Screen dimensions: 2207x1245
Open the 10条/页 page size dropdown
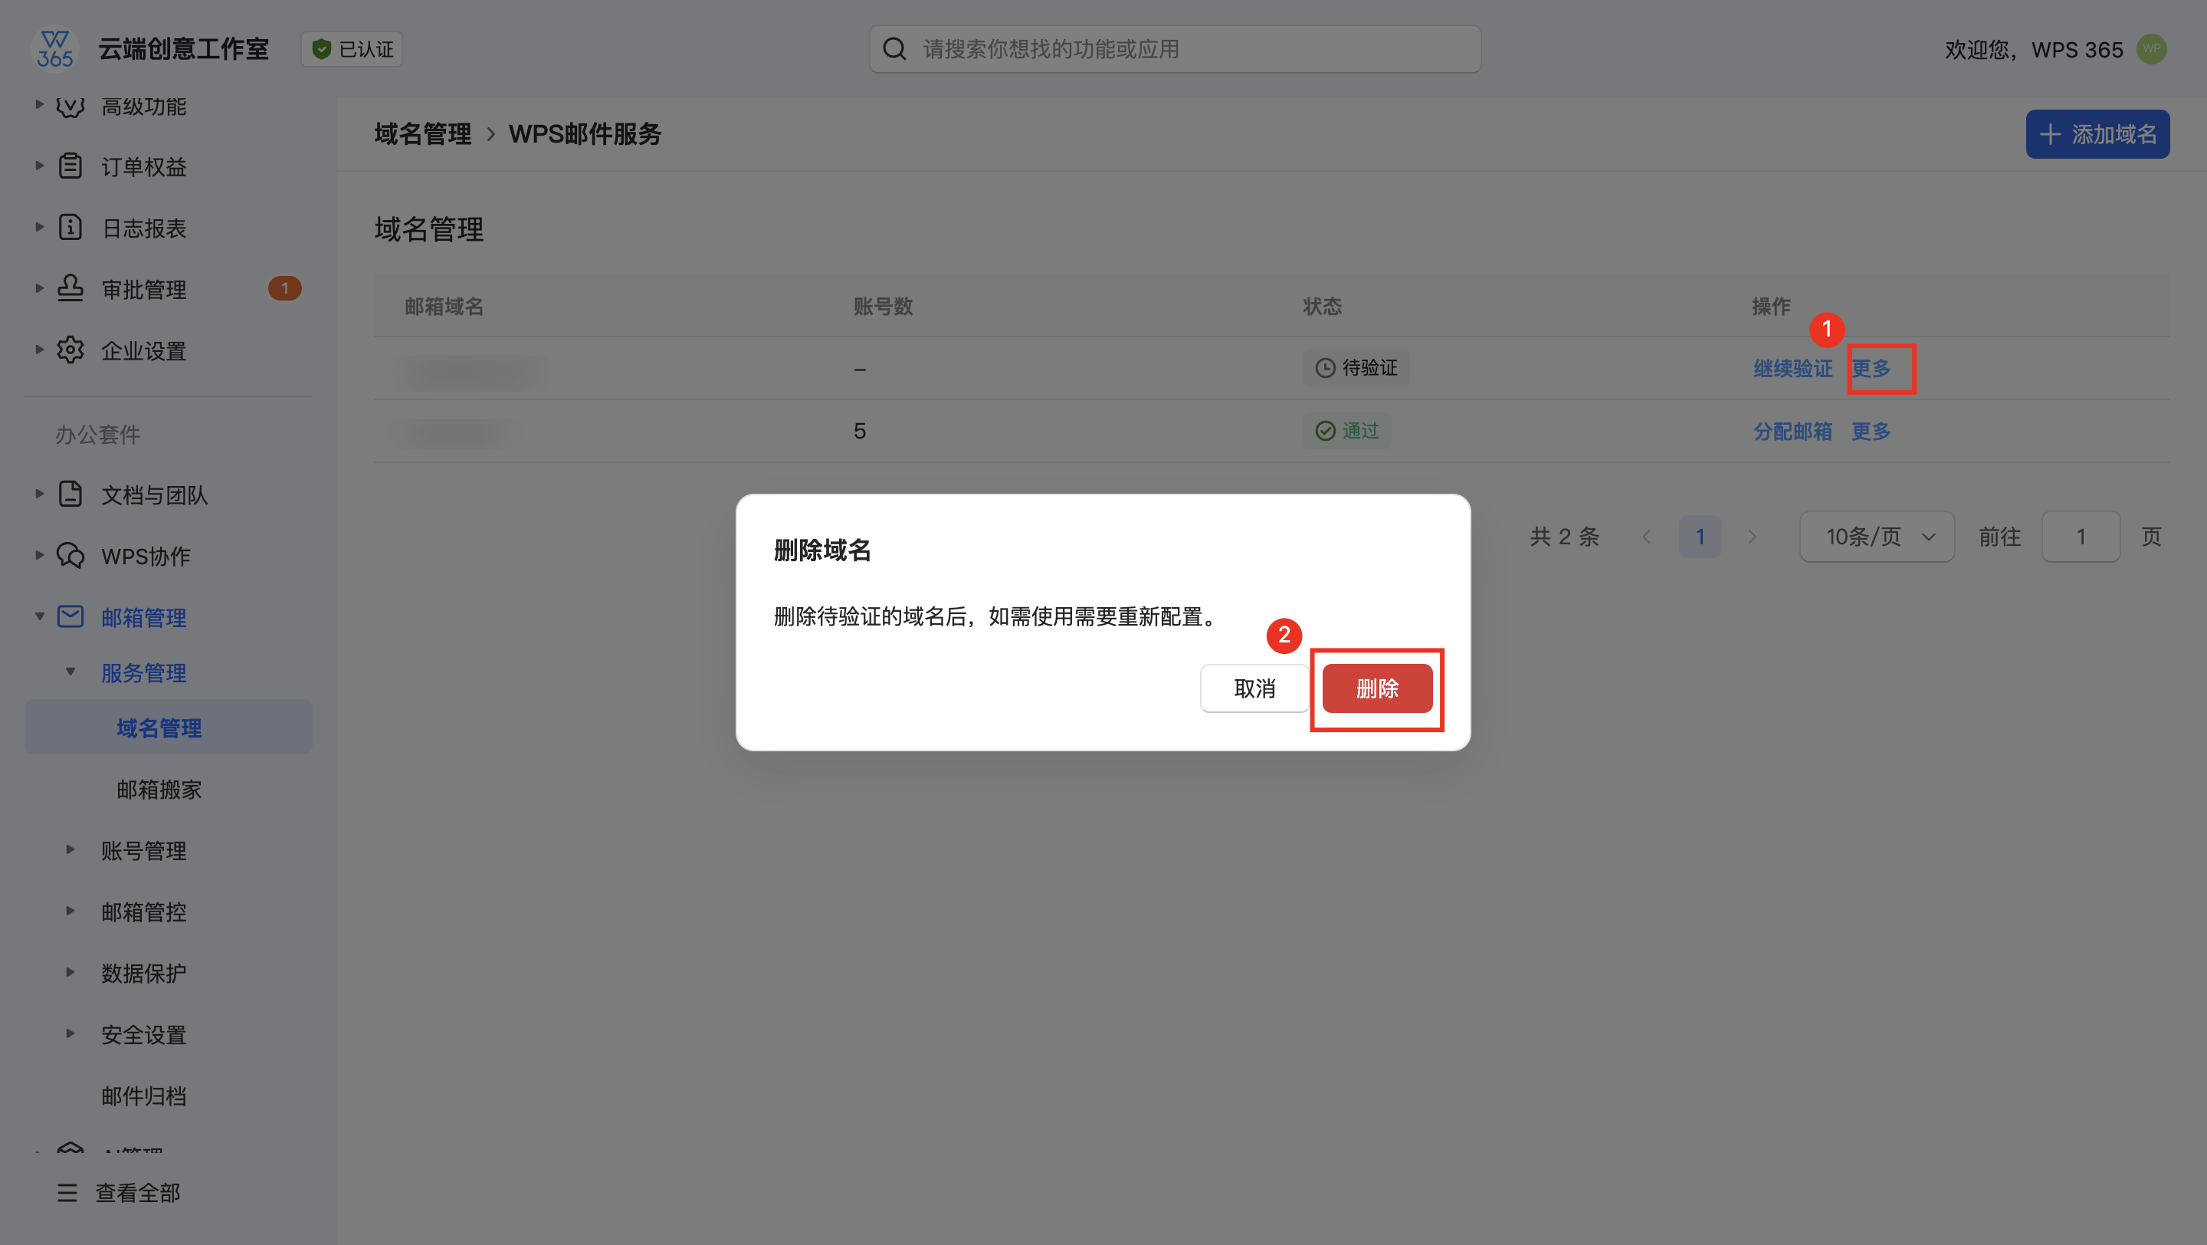(x=1876, y=537)
